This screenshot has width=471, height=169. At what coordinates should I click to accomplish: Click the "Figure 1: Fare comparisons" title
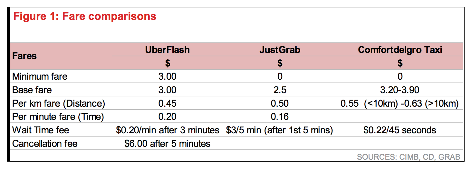(x=85, y=16)
